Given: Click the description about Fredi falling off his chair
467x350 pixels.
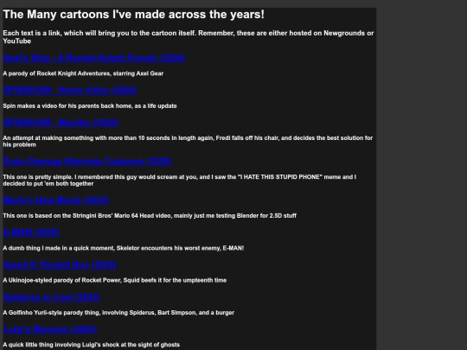Looking at the screenshot, I should (188, 142).
